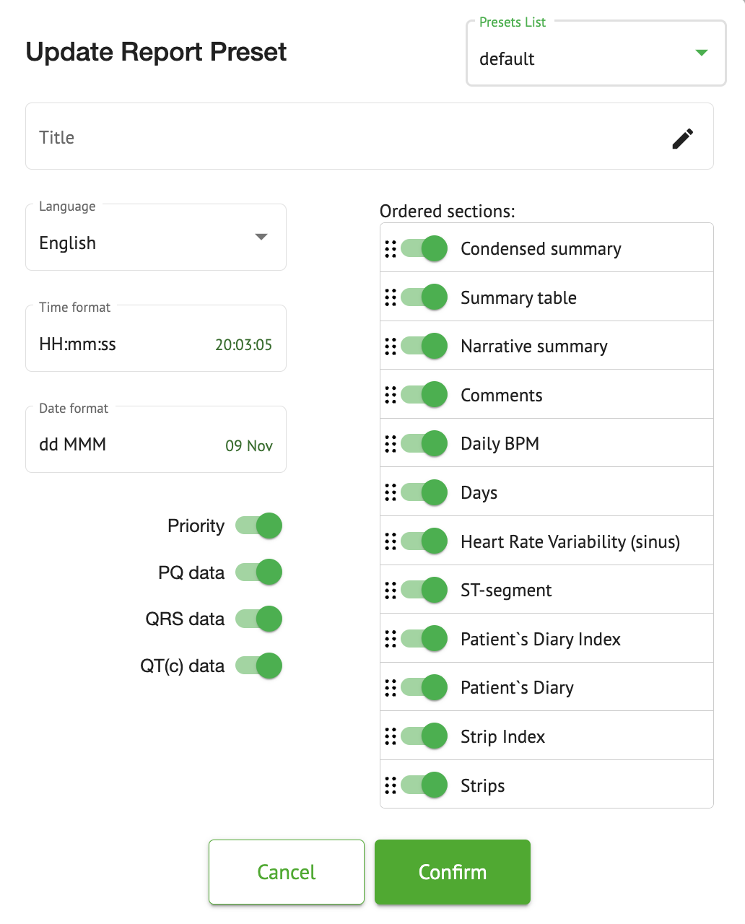Click drag handle for Daily BPM row

(391, 444)
